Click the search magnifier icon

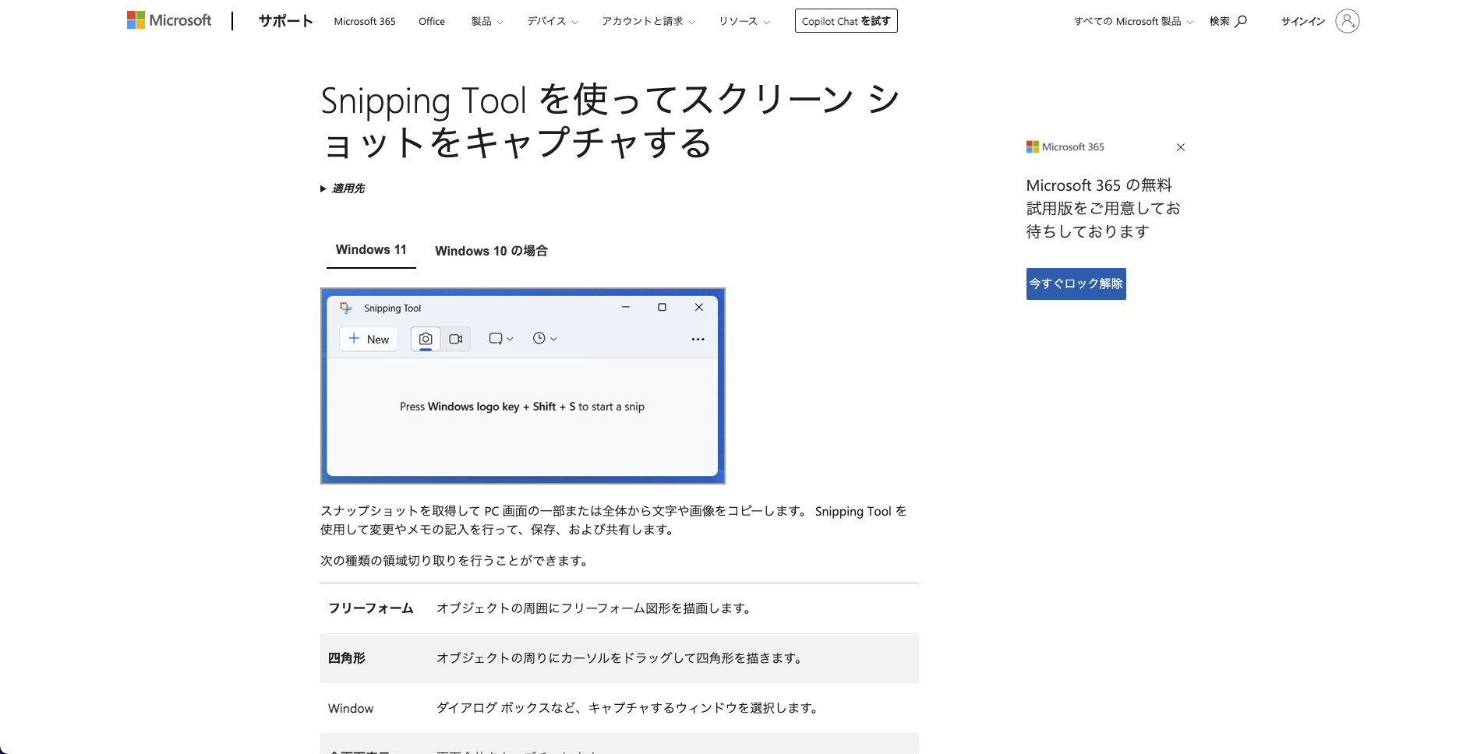[1241, 21]
